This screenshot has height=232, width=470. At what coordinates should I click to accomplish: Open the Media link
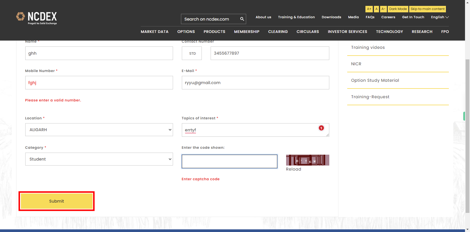pyautogui.click(x=353, y=17)
